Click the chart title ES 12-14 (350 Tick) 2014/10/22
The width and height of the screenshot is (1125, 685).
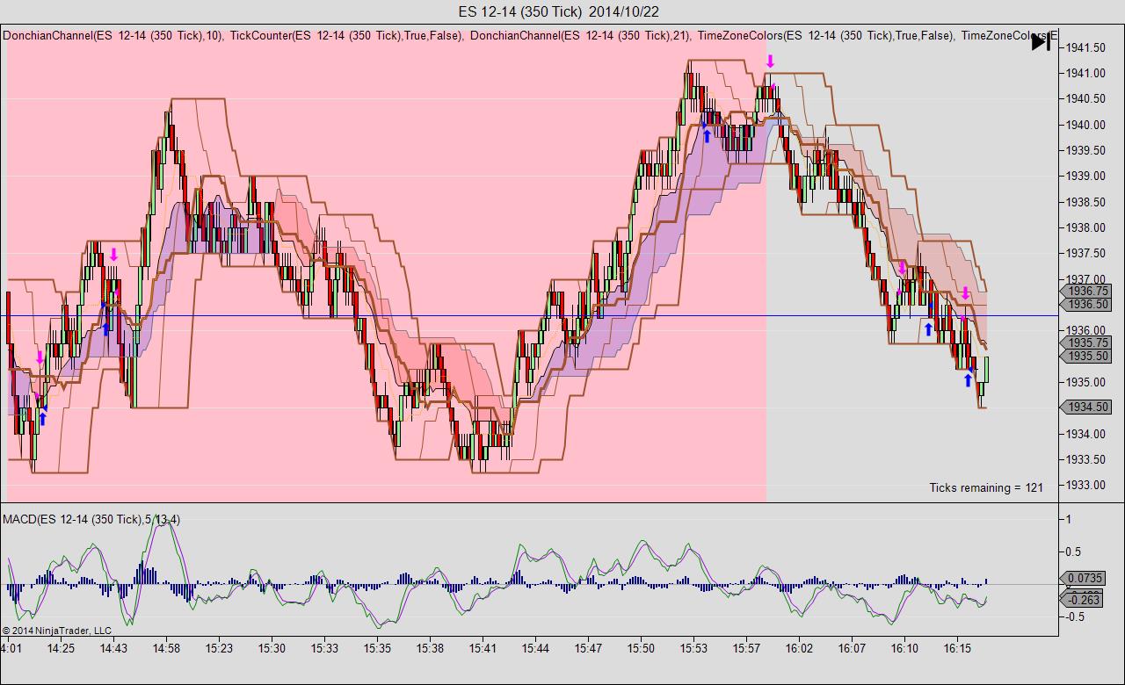click(x=559, y=11)
